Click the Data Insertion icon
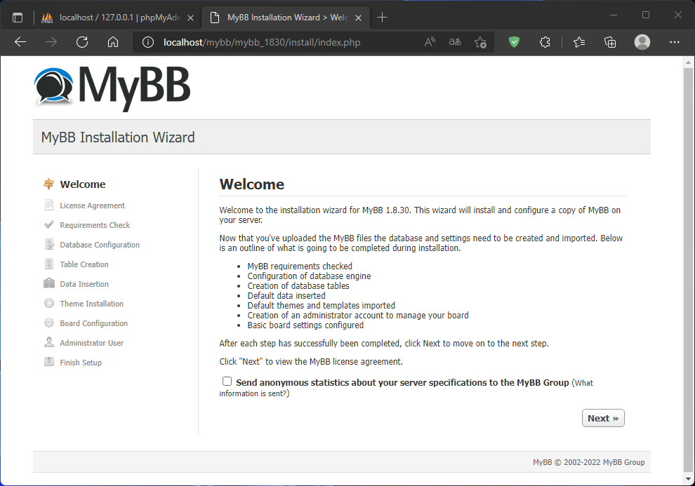The image size is (695, 486). [49, 284]
